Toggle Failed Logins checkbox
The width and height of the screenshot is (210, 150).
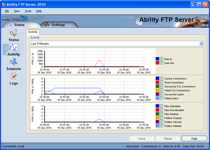click(x=161, y=98)
